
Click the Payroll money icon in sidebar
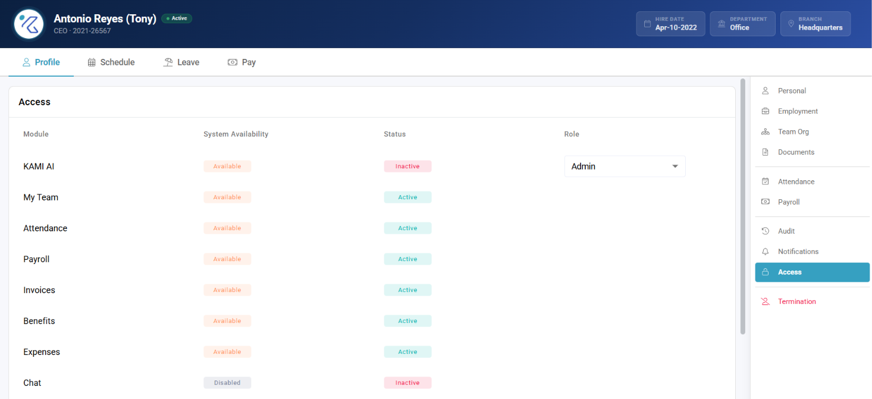766,202
